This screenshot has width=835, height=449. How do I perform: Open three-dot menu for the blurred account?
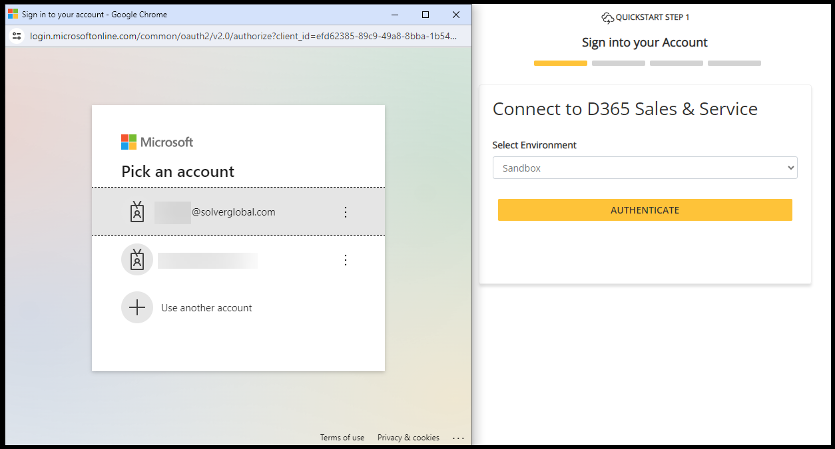click(x=345, y=260)
